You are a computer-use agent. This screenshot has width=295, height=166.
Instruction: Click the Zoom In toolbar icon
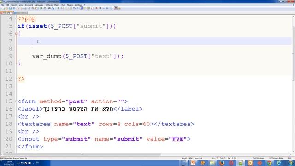(58, 8)
